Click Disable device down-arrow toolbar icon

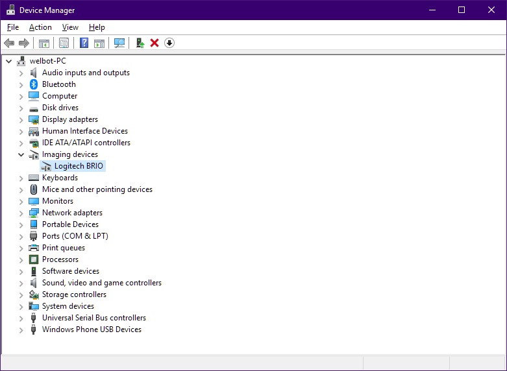click(x=169, y=43)
